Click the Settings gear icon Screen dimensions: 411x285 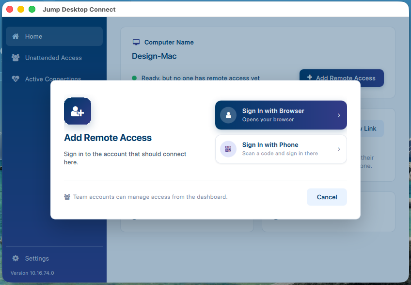click(x=16, y=258)
